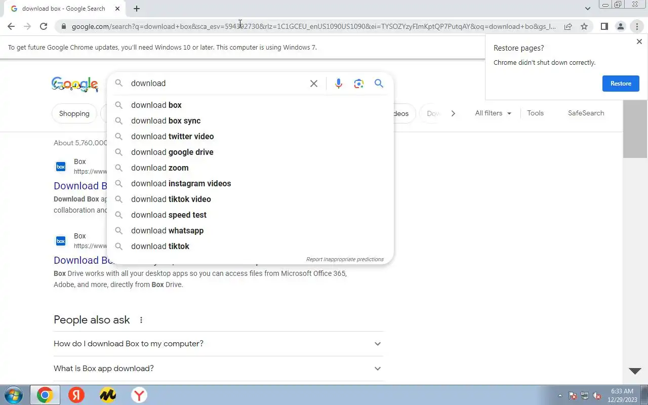The width and height of the screenshot is (648, 405).
Task: Click the taskbar clock showing 6:33 AM
Action: coord(622,395)
